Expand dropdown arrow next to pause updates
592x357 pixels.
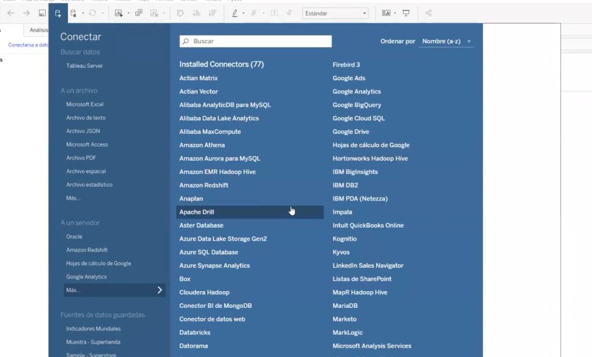[x=83, y=13]
